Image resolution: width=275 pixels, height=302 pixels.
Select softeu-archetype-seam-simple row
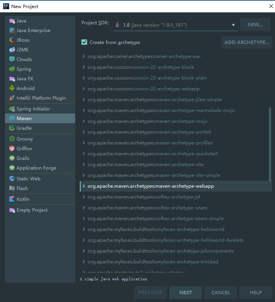[x=176, y=219]
